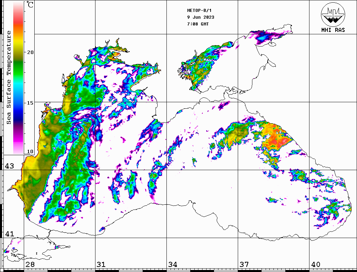
Task: Click the '°C' unit label
Action: pyautogui.click(x=30, y=5)
